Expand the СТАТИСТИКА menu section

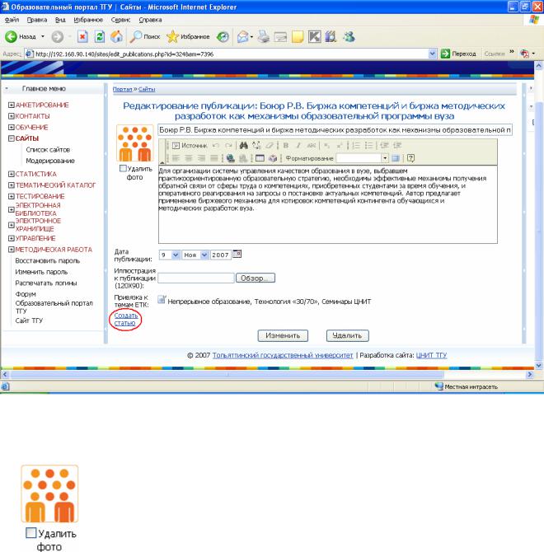click(12, 174)
